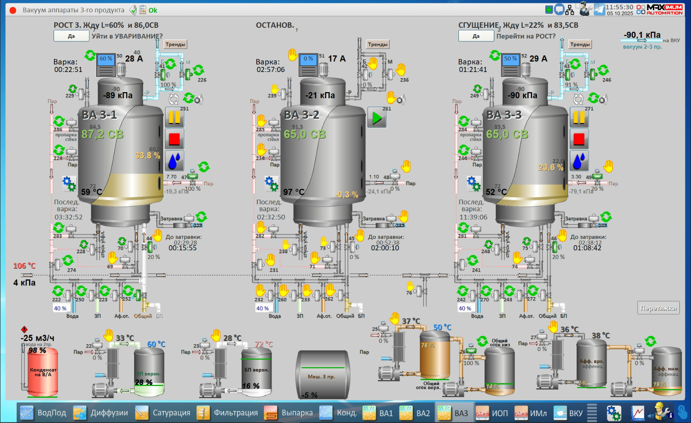Toggle the manual hand mode on valve 76

coord(410,285)
